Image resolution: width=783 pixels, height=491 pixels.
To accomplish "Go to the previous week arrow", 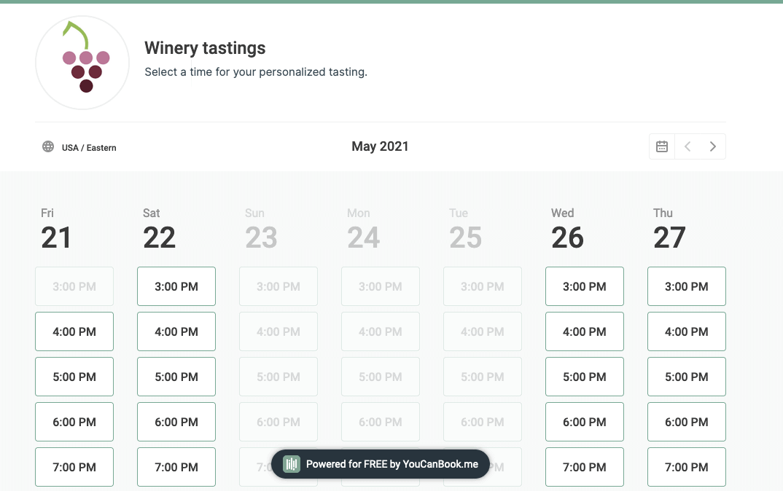I will 687,146.
